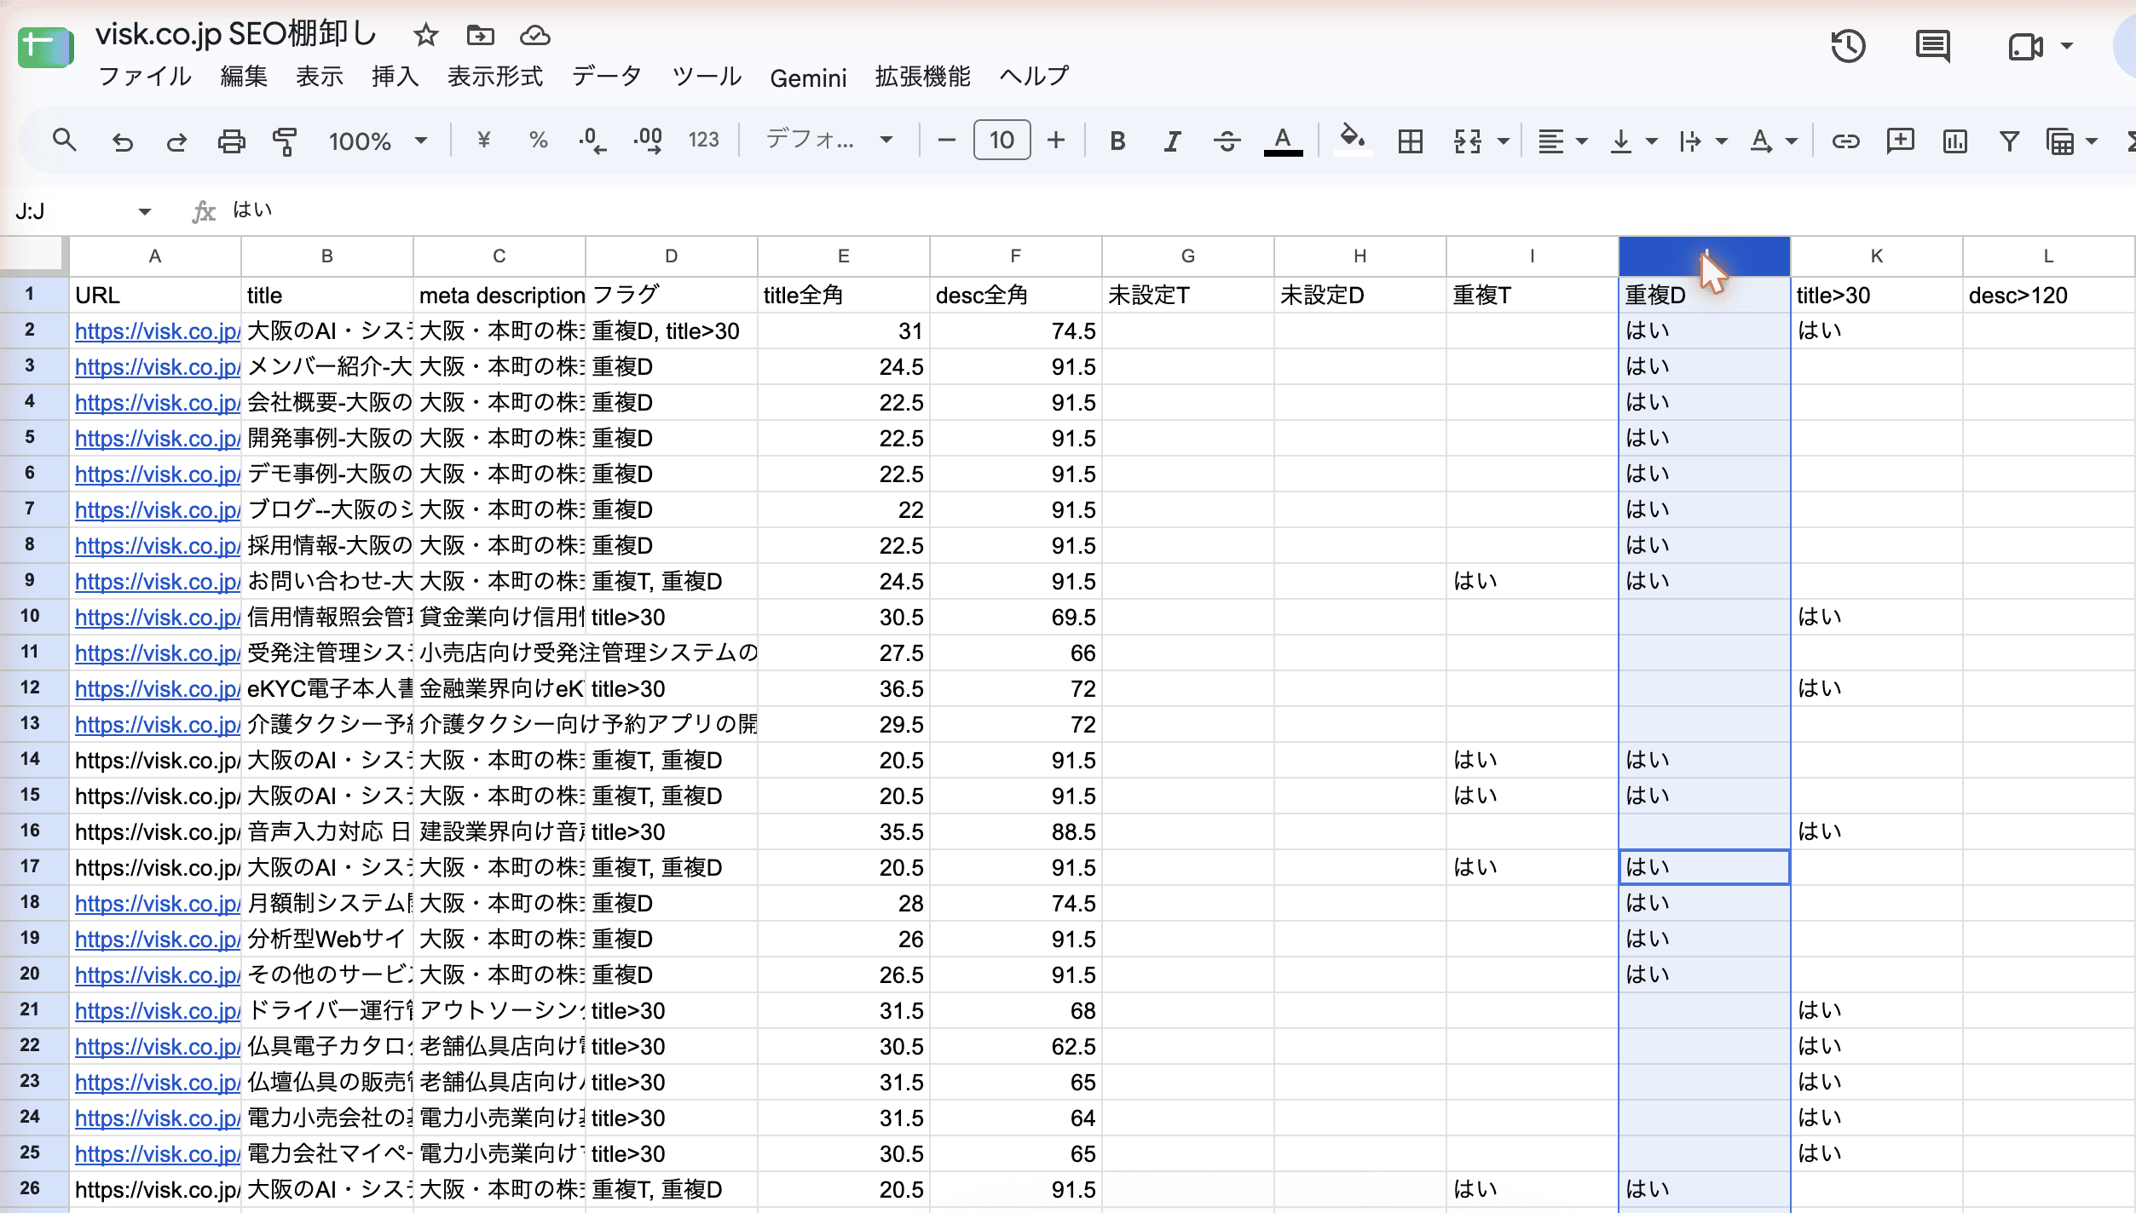This screenshot has height=1213, width=2136.
Task: Open the text color picker
Action: (x=1283, y=141)
